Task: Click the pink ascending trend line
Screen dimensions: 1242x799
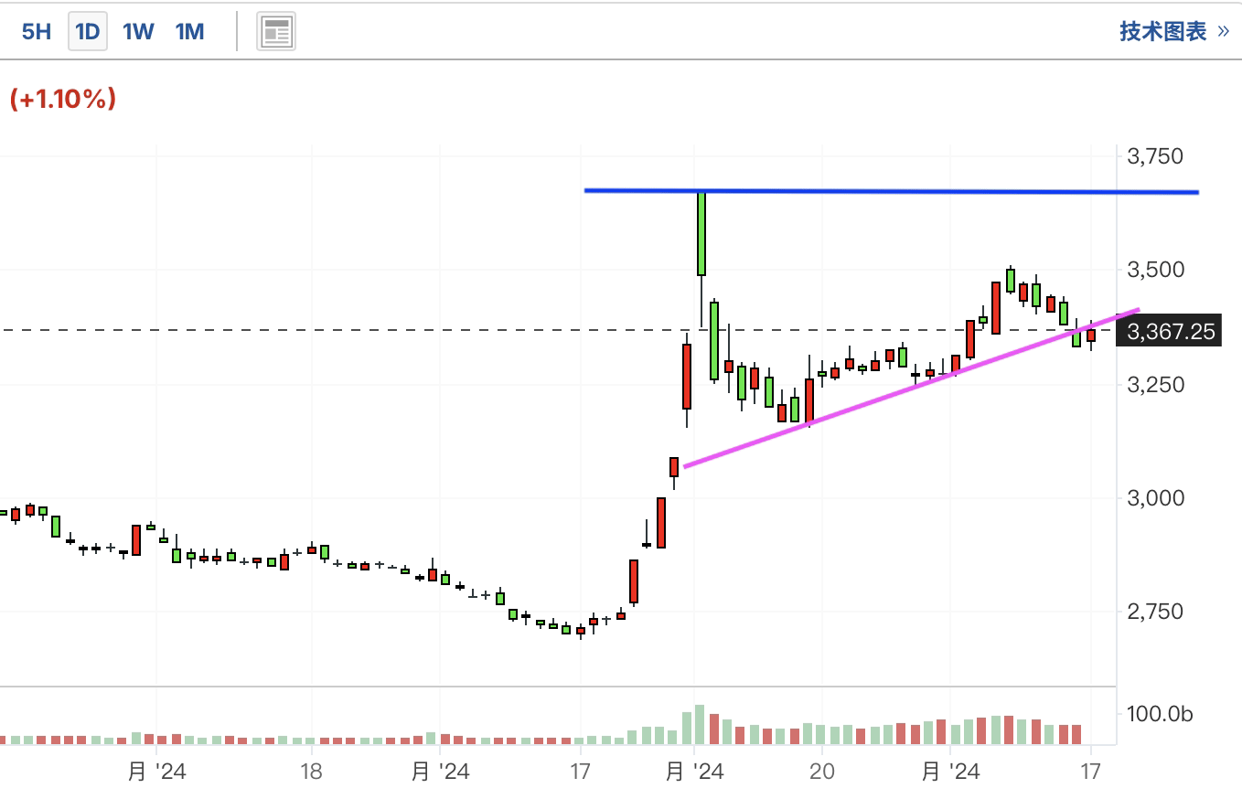Action: coord(911,388)
